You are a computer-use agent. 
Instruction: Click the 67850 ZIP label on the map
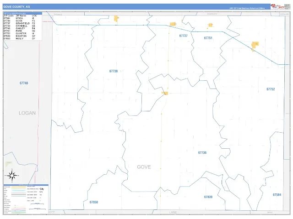click(93, 202)
